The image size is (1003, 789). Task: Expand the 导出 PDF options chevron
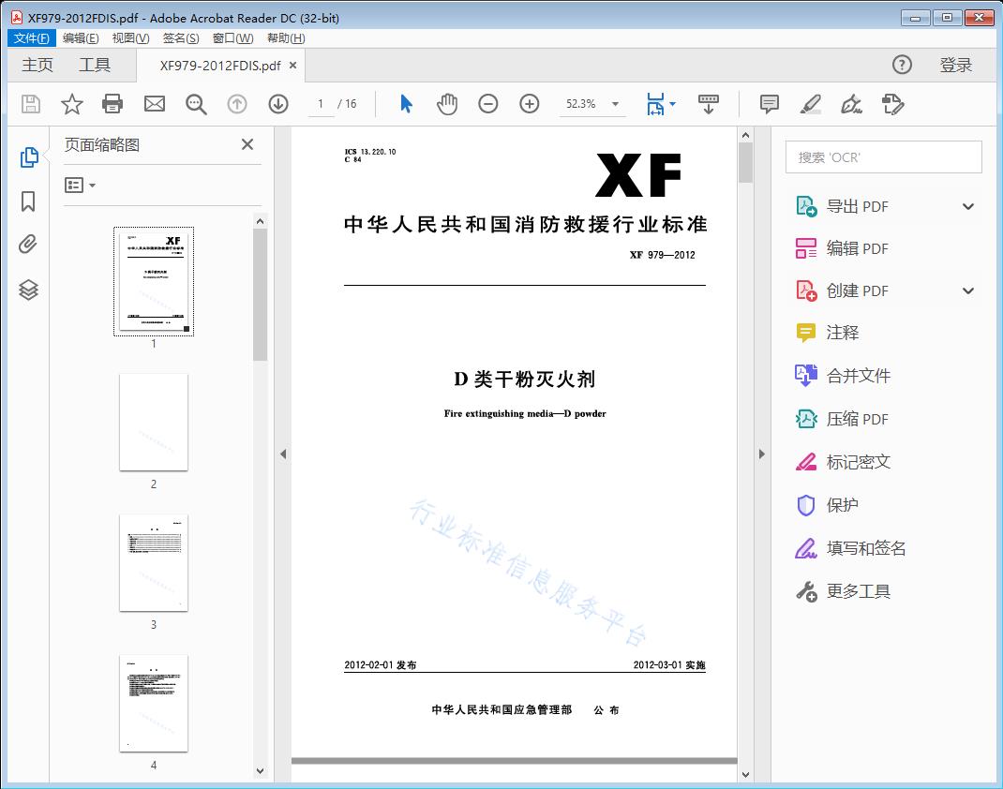tap(967, 205)
